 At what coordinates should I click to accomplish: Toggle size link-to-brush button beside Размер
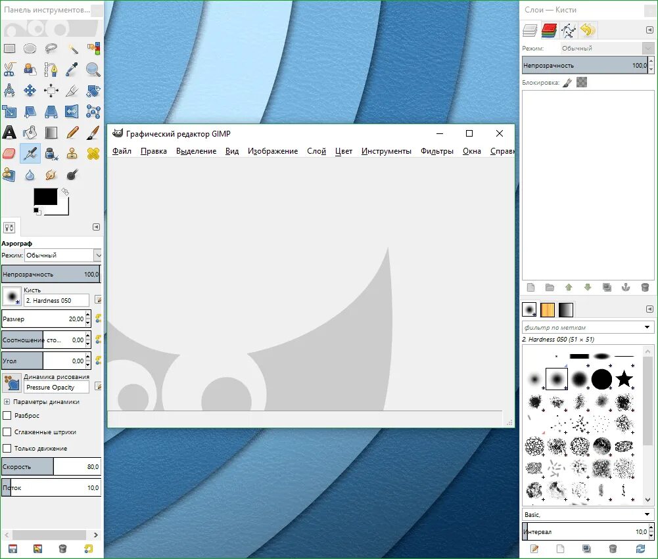pyautogui.click(x=98, y=319)
